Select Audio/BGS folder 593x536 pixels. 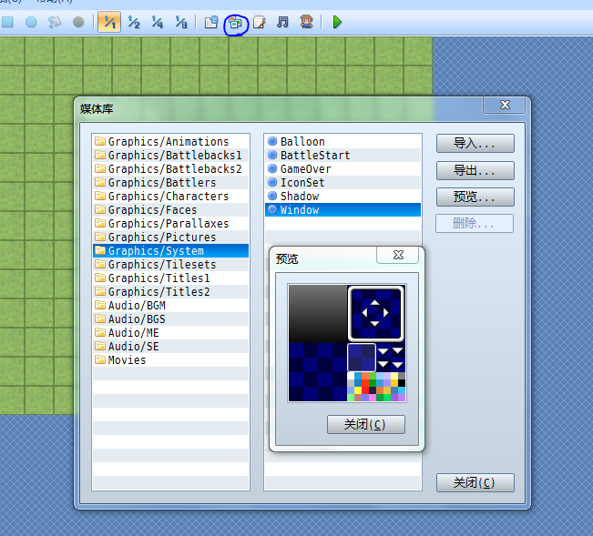point(170,319)
